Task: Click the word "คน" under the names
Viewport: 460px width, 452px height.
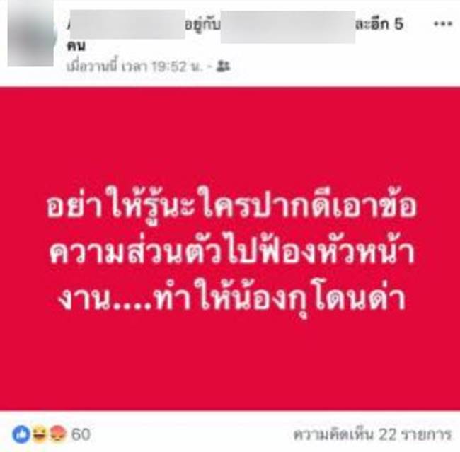Action: click(x=76, y=47)
